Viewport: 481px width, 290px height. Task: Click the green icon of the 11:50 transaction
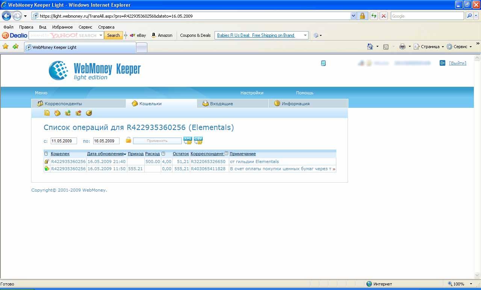47,169
